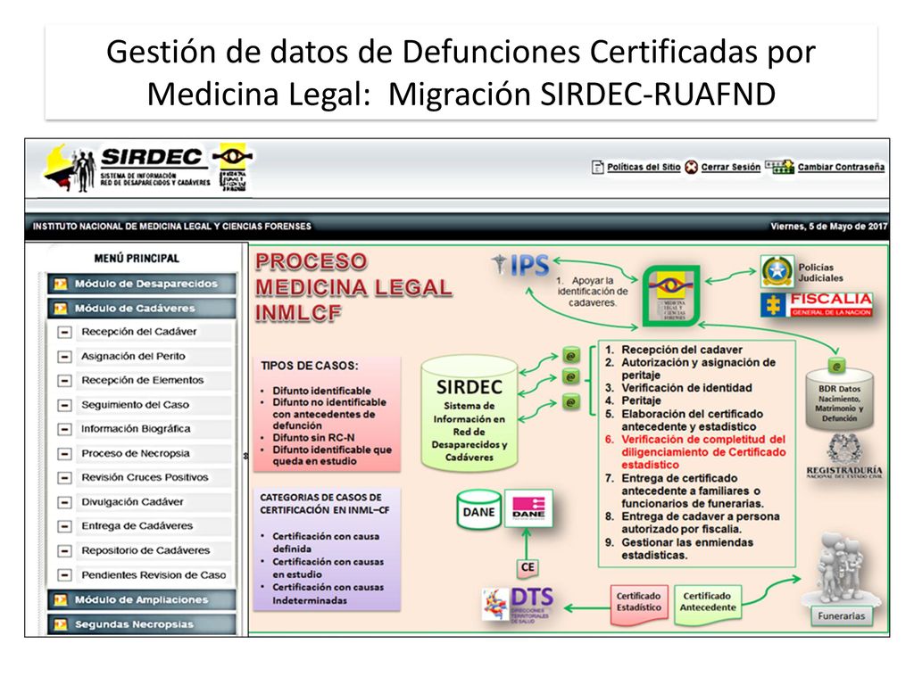Image resolution: width=914 pixels, height=685 pixels.
Task: Click the CATEGORIAS DE CASOS purple panel
Action: coord(327,549)
